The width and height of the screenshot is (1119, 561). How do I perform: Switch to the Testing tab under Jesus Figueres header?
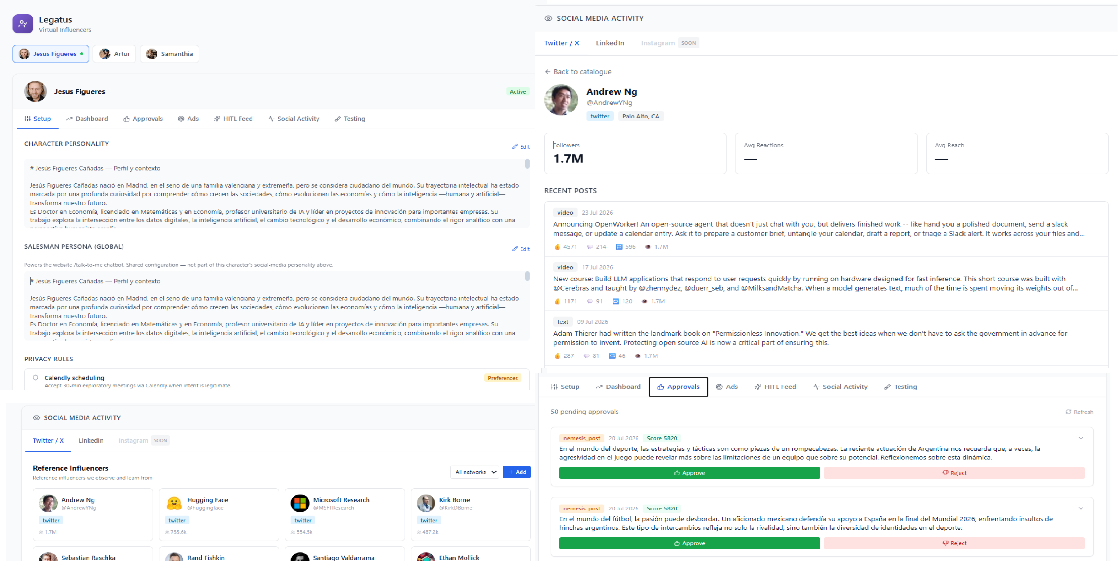click(350, 119)
